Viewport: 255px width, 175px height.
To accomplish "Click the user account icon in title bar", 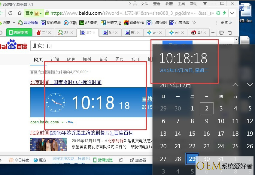I will 135,4.
